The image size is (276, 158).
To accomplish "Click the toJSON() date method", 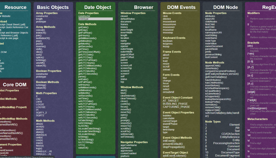I will 83,126.
